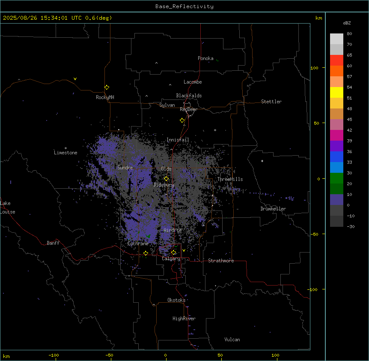This screenshot has height=361, width=369.
Task: Click the Ponoka town label
Action: coord(205,58)
